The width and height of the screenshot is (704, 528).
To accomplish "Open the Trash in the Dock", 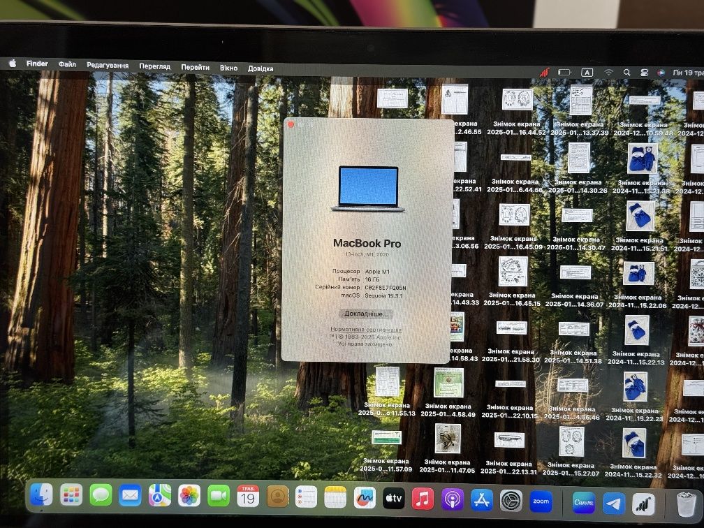I will click(687, 505).
